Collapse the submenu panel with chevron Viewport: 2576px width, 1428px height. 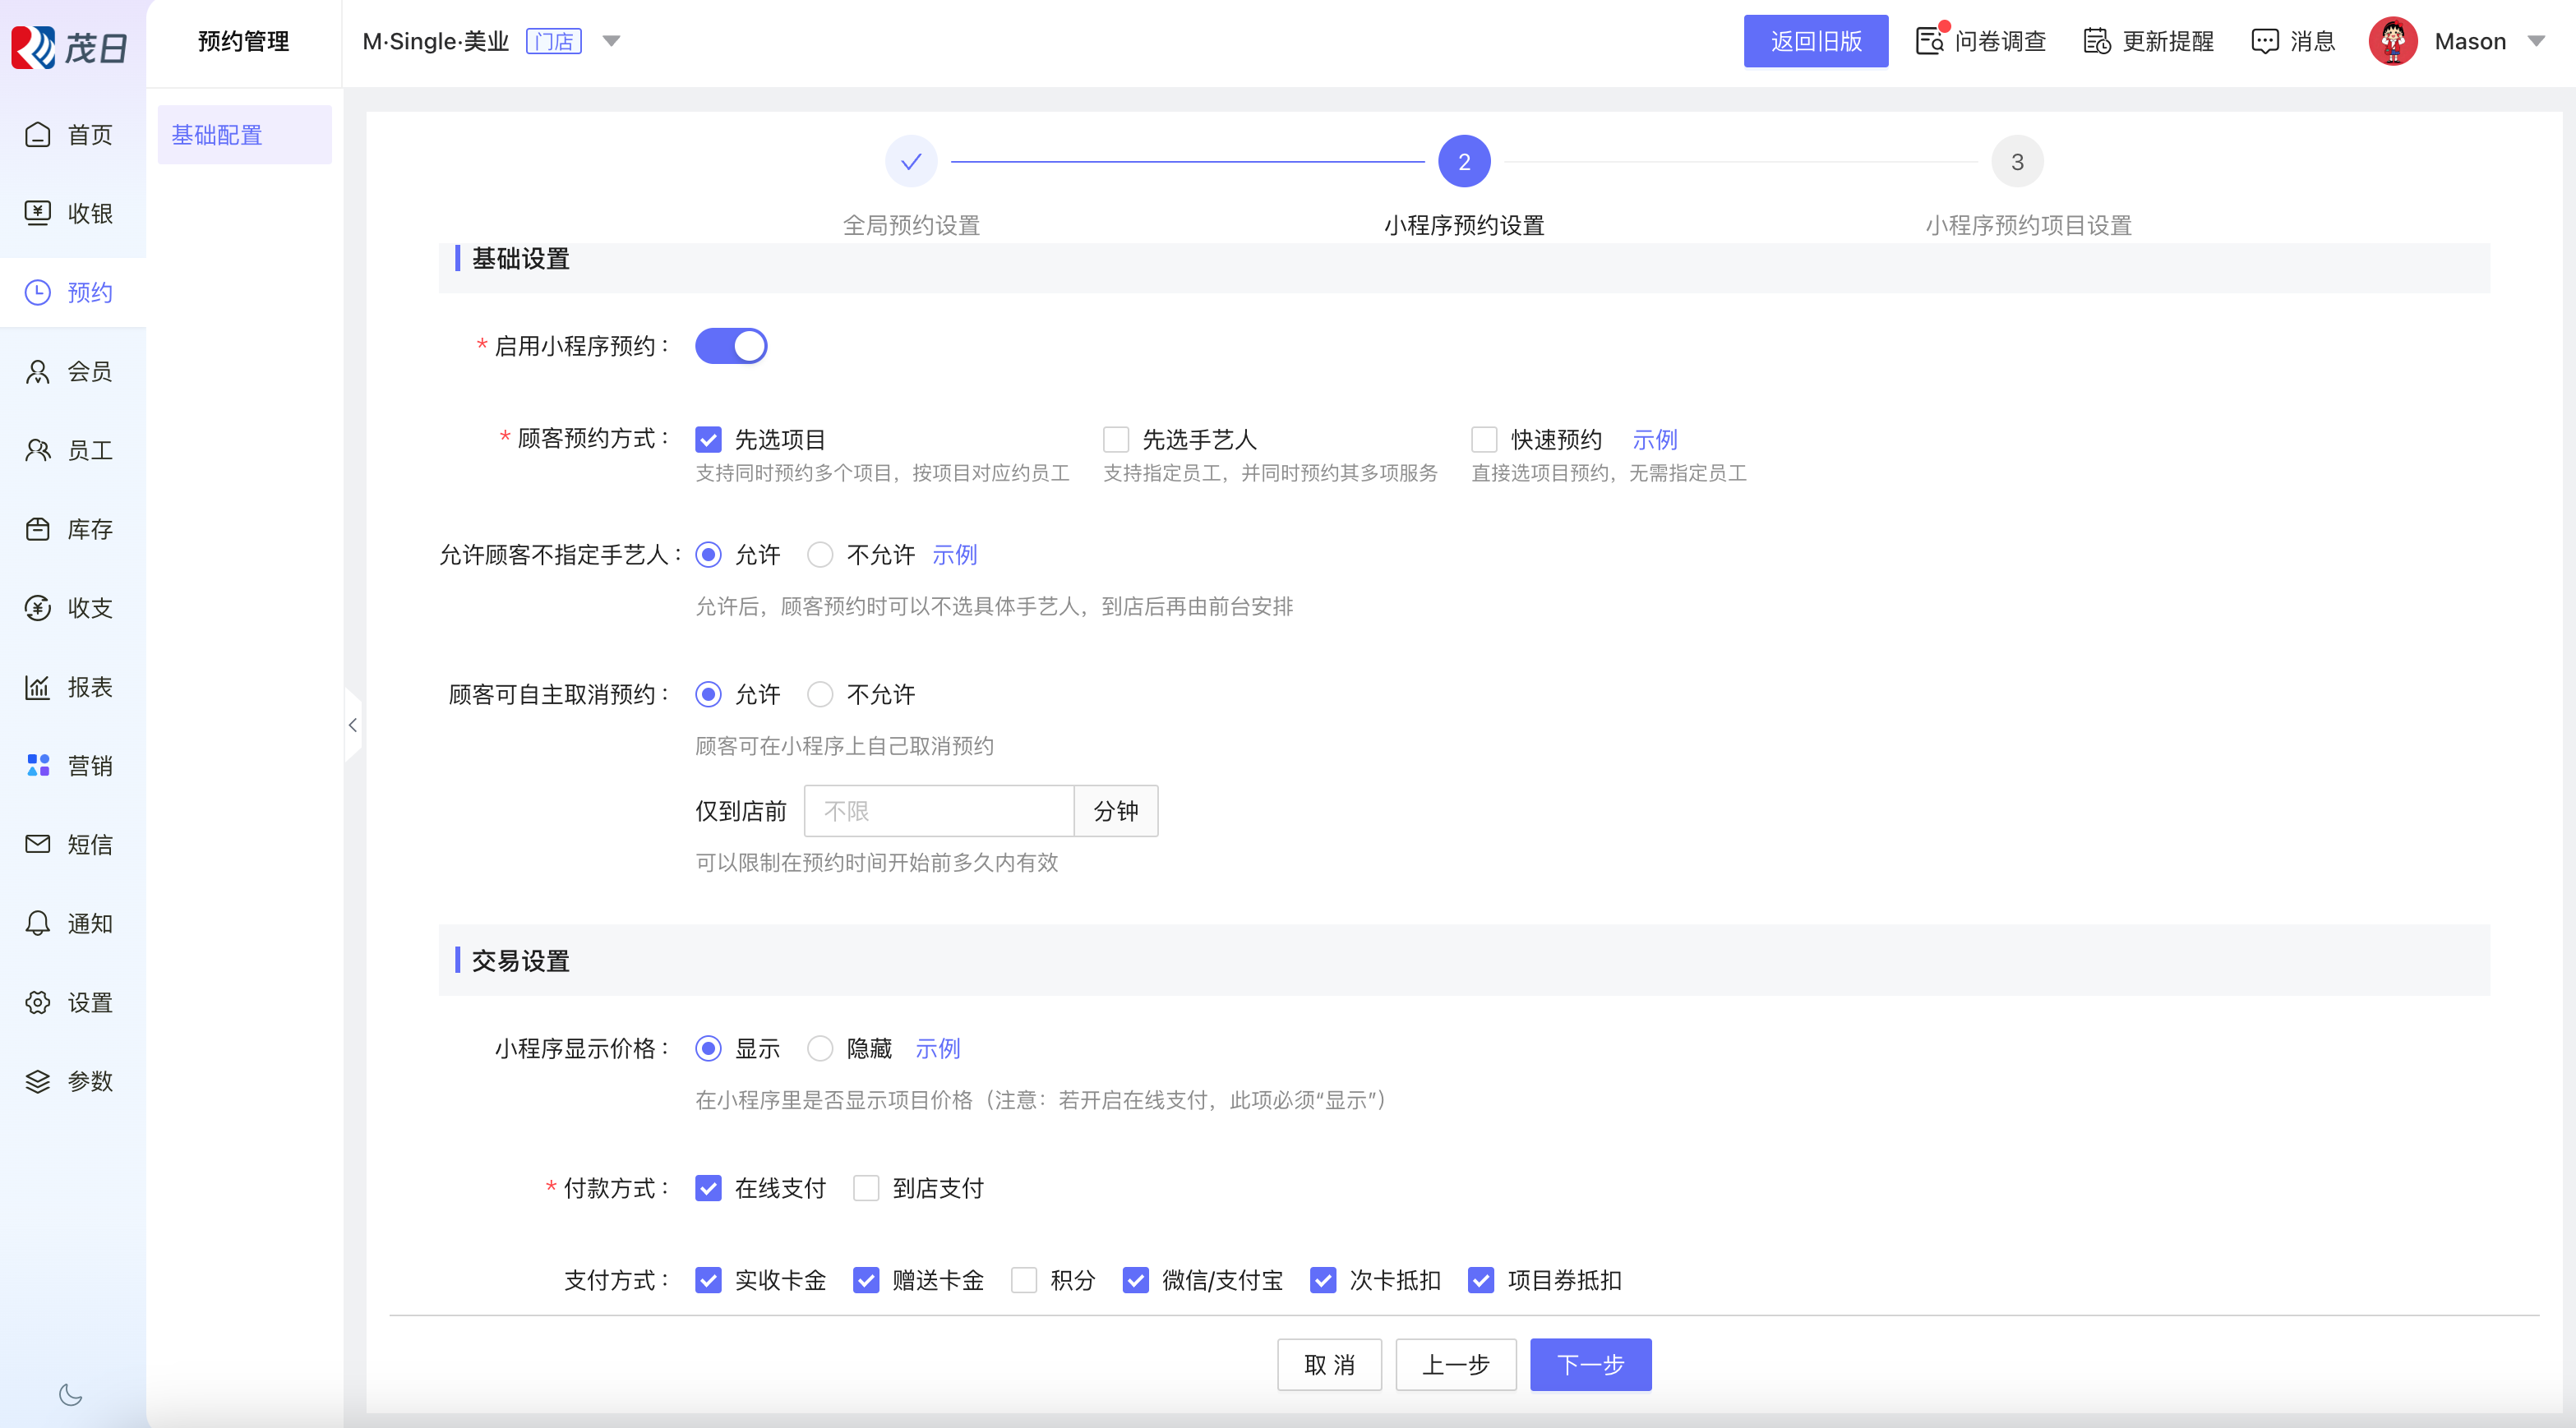coord(353,725)
